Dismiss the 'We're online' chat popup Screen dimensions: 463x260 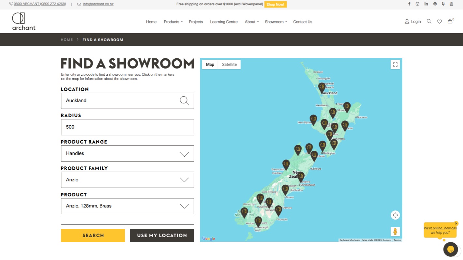tap(456, 223)
